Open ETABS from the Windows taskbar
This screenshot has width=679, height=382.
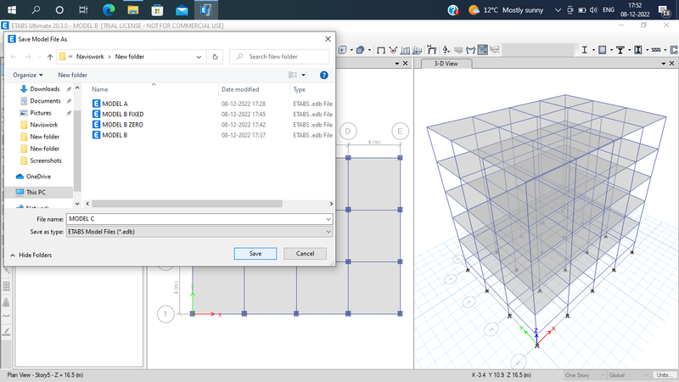click(x=205, y=9)
